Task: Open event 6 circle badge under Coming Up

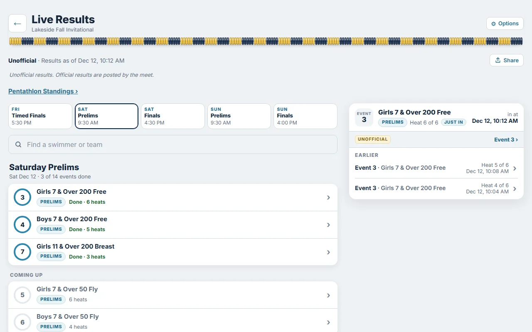Action: pos(22,322)
